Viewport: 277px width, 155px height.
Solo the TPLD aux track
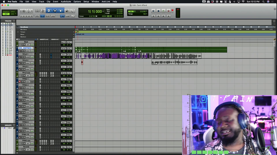pyautogui.click(x=22, y=76)
